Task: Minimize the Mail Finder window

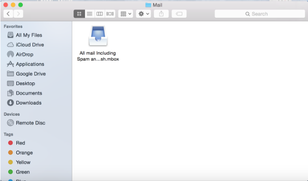Action: pos(13,5)
